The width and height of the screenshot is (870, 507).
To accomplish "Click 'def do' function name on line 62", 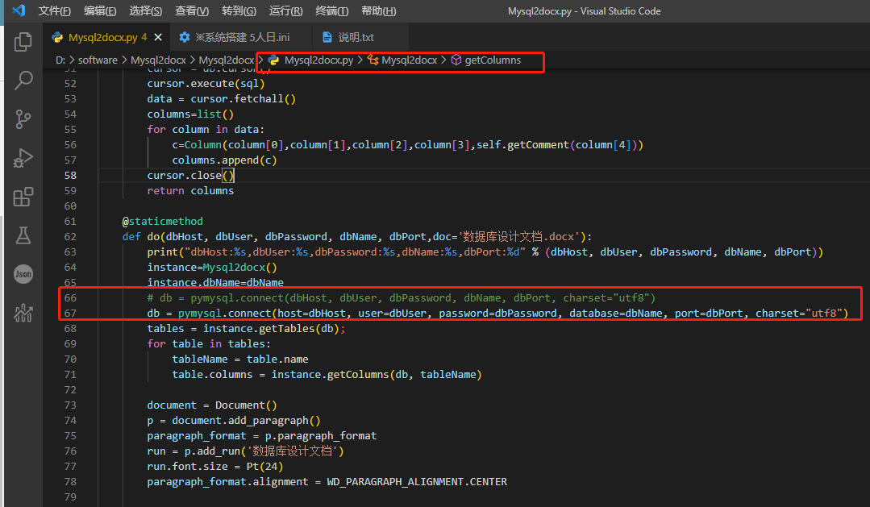I will (x=153, y=236).
